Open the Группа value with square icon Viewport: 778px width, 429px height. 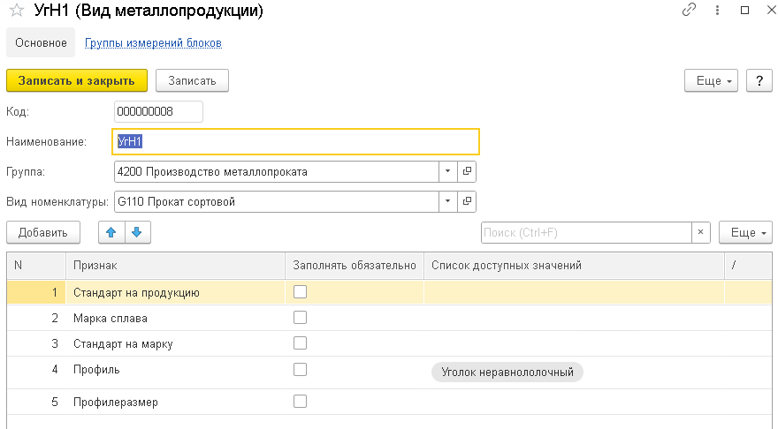point(467,171)
